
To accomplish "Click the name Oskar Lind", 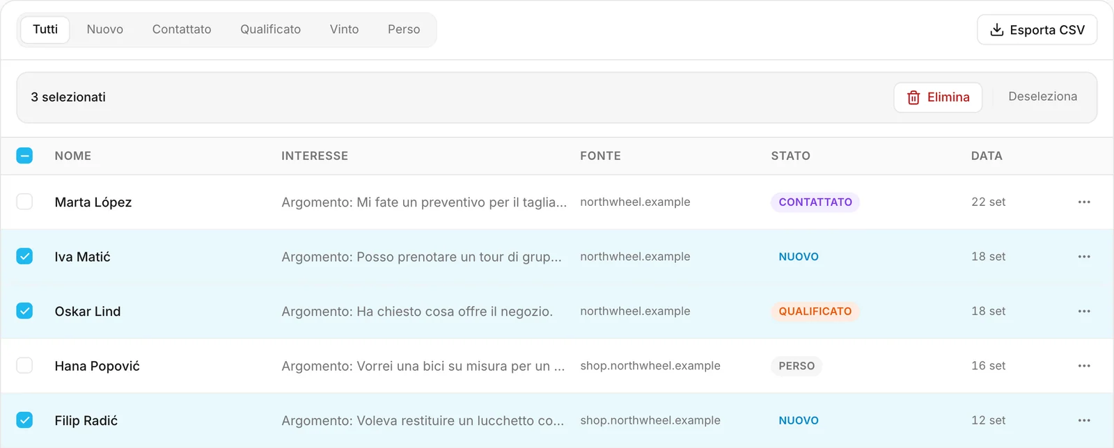I will (88, 312).
